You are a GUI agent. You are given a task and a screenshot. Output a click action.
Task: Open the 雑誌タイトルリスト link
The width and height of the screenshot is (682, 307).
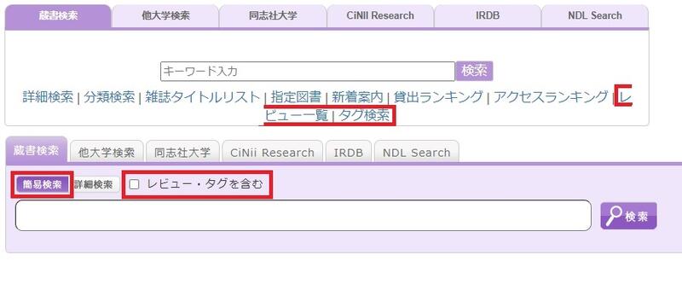pyautogui.click(x=203, y=97)
